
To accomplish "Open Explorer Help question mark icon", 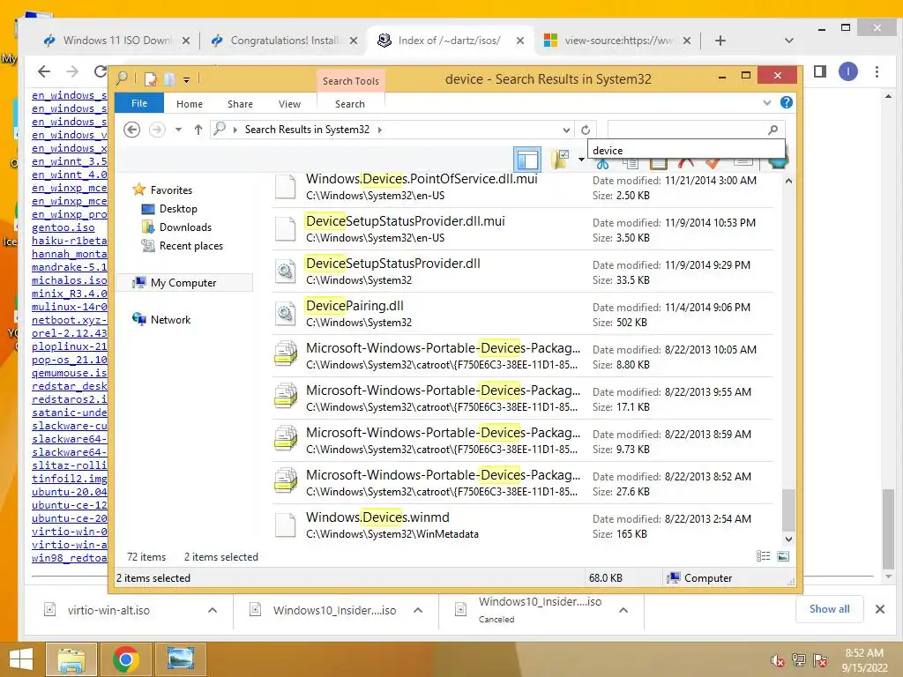I will (786, 102).
